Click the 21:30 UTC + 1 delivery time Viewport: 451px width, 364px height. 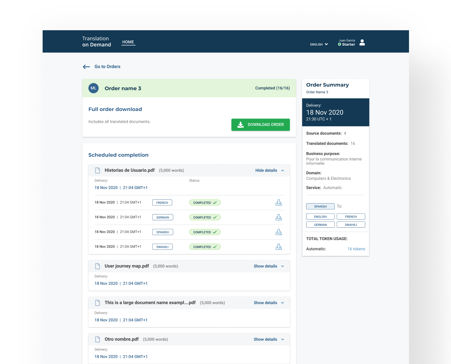(x=319, y=119)
